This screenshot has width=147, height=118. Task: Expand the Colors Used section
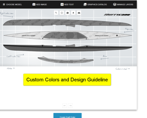click(x=123, y=69)
